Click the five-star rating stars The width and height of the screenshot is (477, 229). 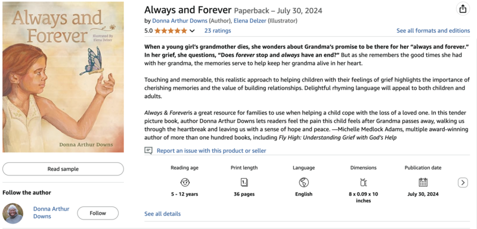pos(171,31)
